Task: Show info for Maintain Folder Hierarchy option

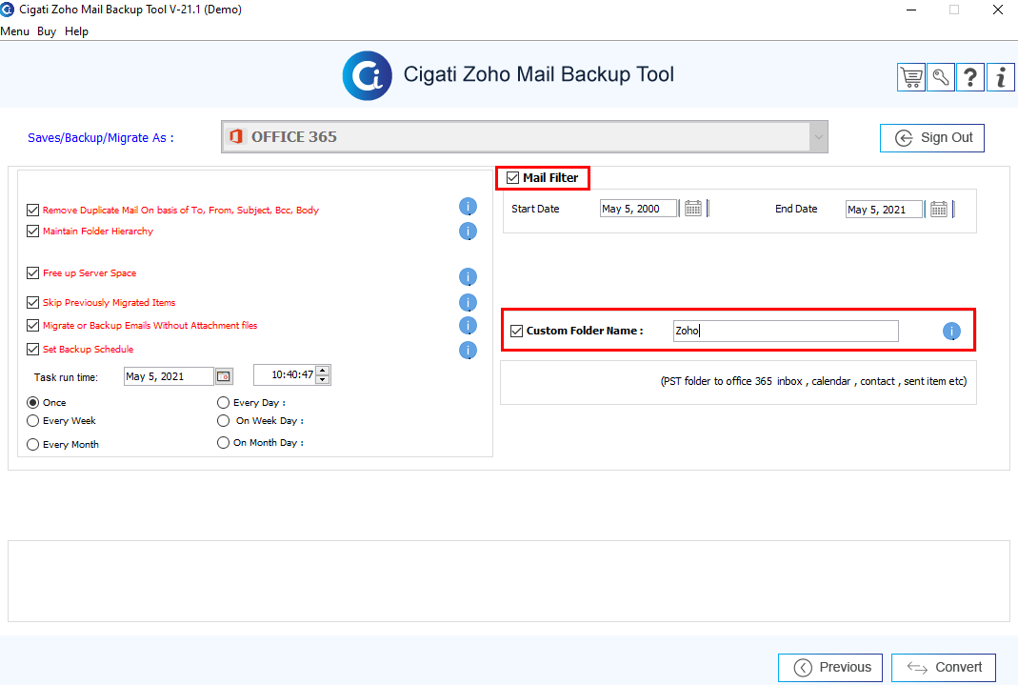Action: click(x=469, y=232)
